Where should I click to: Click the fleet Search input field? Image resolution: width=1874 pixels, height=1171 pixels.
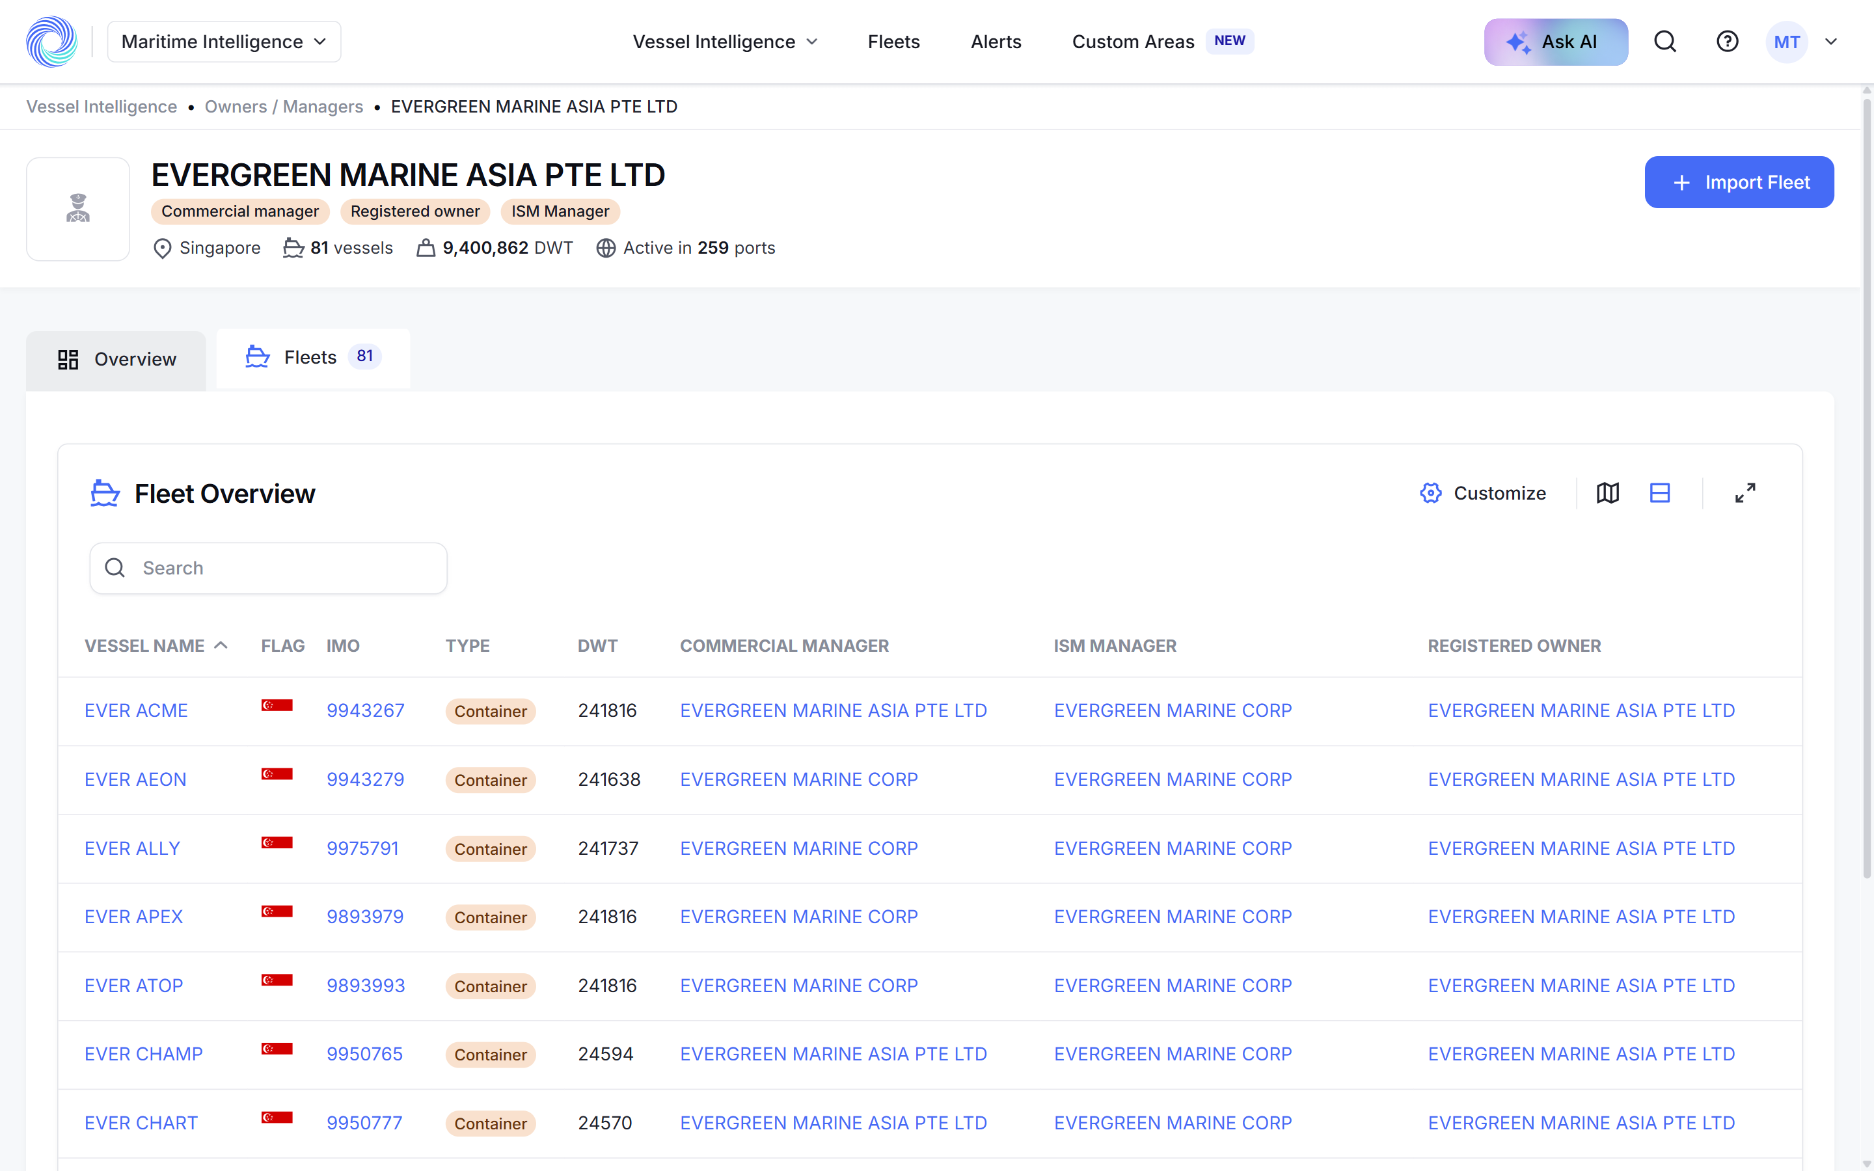pos(268,568)
